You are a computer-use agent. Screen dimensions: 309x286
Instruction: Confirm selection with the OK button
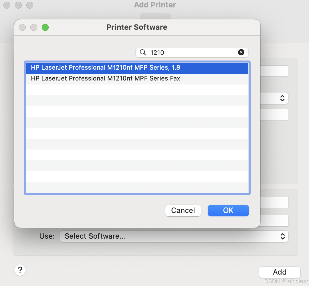(x=228, y=211)
